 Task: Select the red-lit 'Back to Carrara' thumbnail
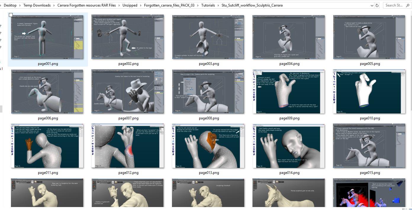point(369,193)
